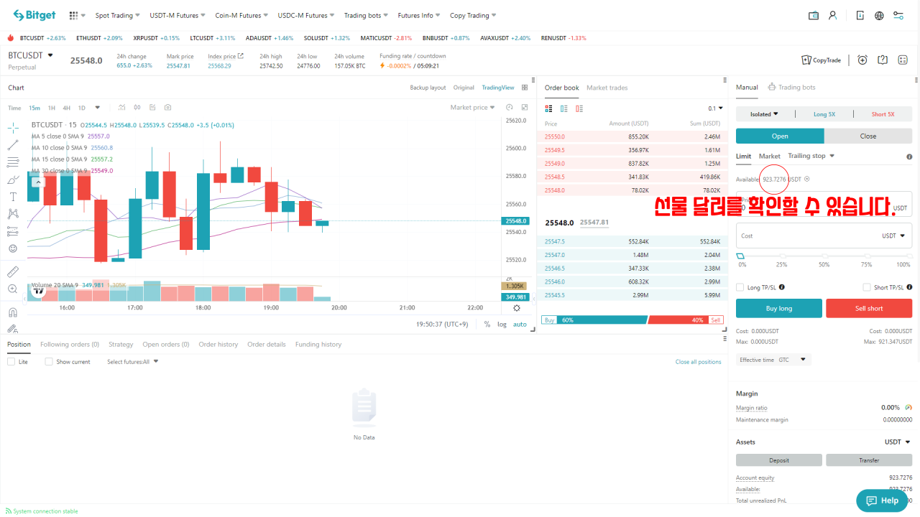The width and height of the screenshot is (920, 517).
Task: Show buy-only order book view
Action: pos(564,108)
